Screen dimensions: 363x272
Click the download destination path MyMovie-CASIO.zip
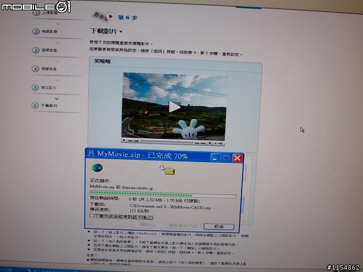pos(170,206)
